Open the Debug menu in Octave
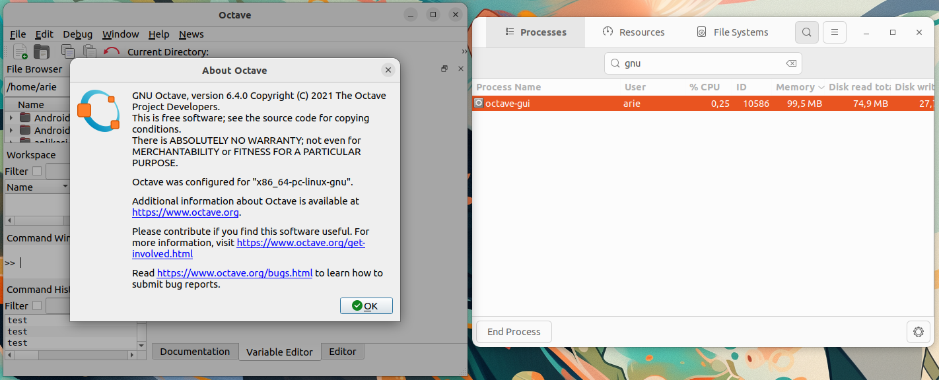 [78, 34]
